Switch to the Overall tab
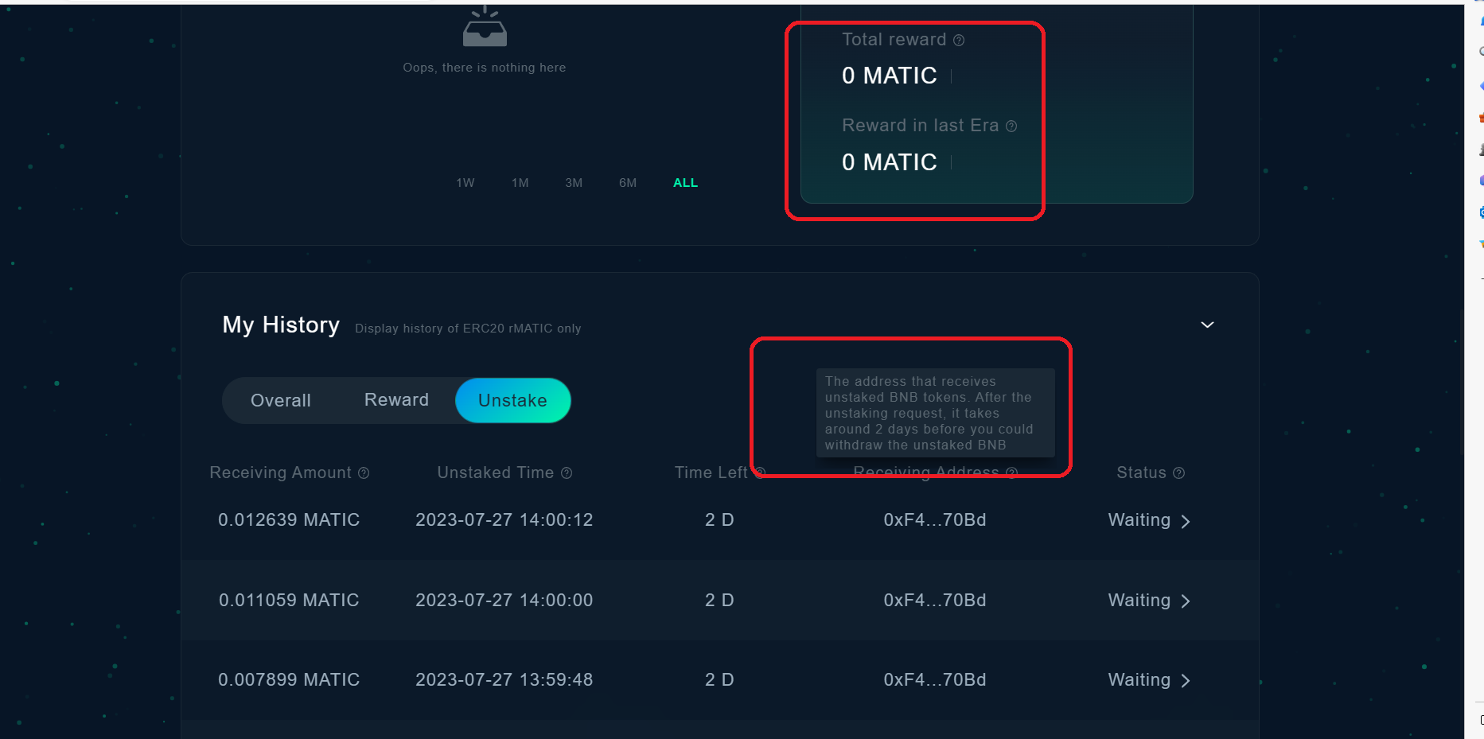This screenshot has width=1484, height=739. (x=280, y=400)
